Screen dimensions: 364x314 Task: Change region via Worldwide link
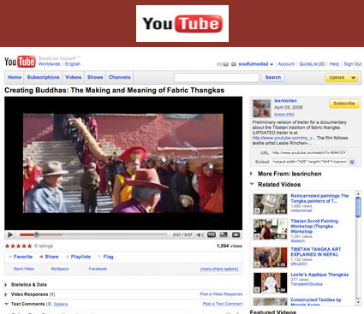50,64
